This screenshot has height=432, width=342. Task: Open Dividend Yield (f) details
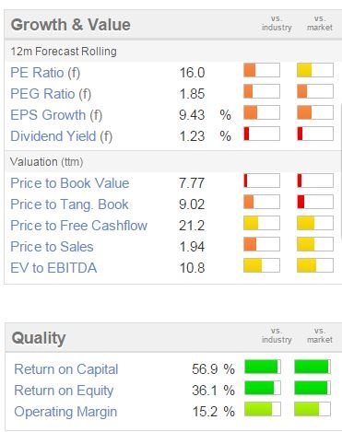pyautogui.click(x=61, y=136)
